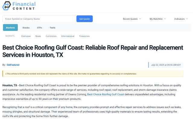Open the Treasuries markets link
193x121 pixels.
(84, 36)
